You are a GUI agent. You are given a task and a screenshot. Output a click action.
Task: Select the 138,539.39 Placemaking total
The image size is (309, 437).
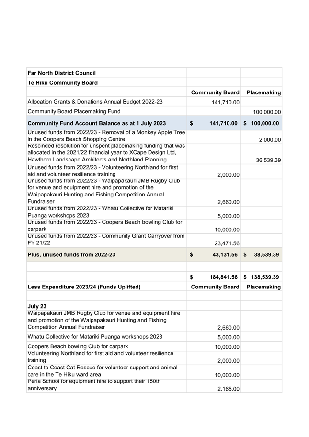(x=265, y=277)
